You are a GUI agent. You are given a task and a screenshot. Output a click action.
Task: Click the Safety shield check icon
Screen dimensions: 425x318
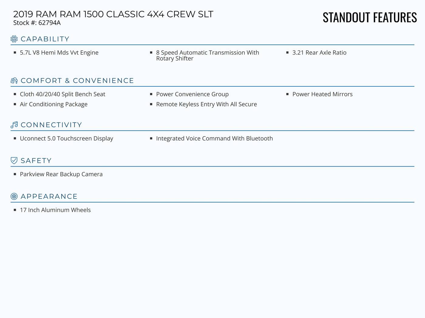(14, 161)
